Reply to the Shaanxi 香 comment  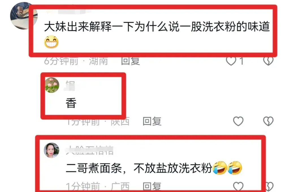point(152,121)
